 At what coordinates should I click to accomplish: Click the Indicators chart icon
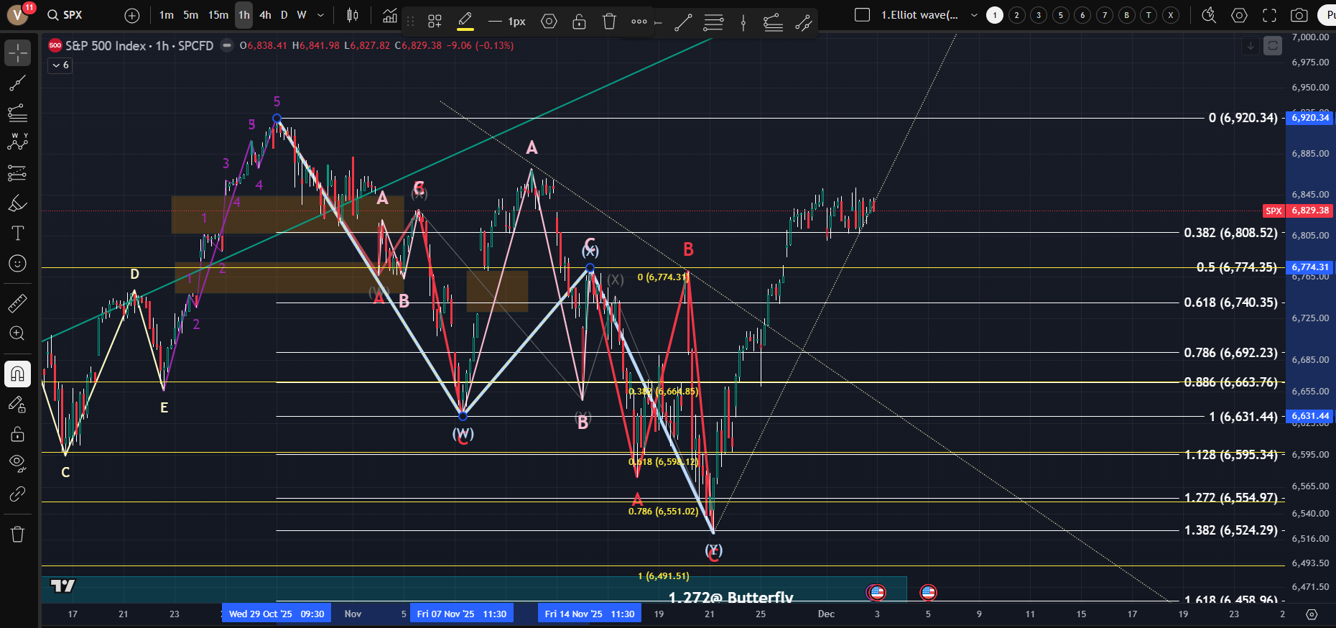(389, 15)
